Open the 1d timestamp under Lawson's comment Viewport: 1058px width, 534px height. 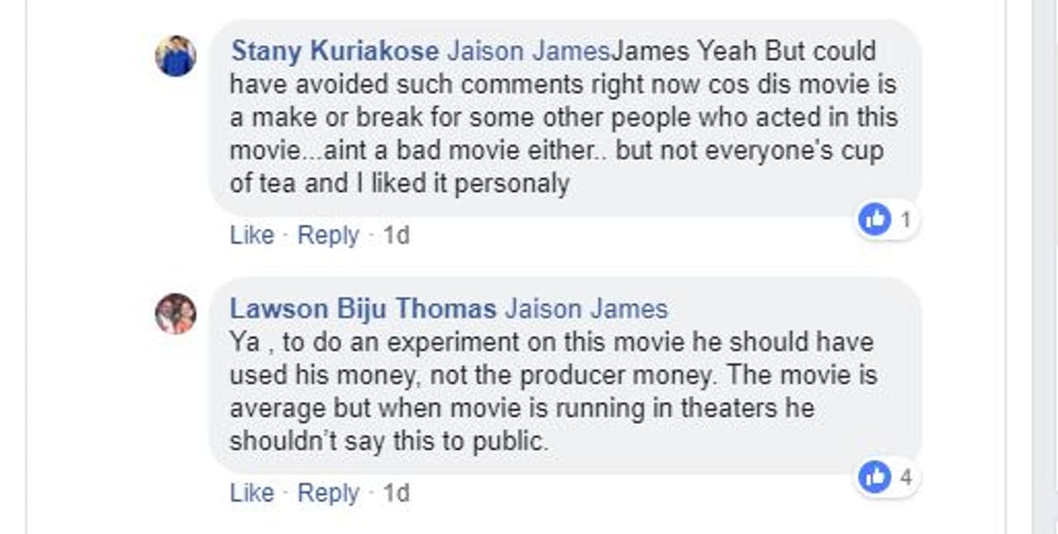tap(396, 493)
